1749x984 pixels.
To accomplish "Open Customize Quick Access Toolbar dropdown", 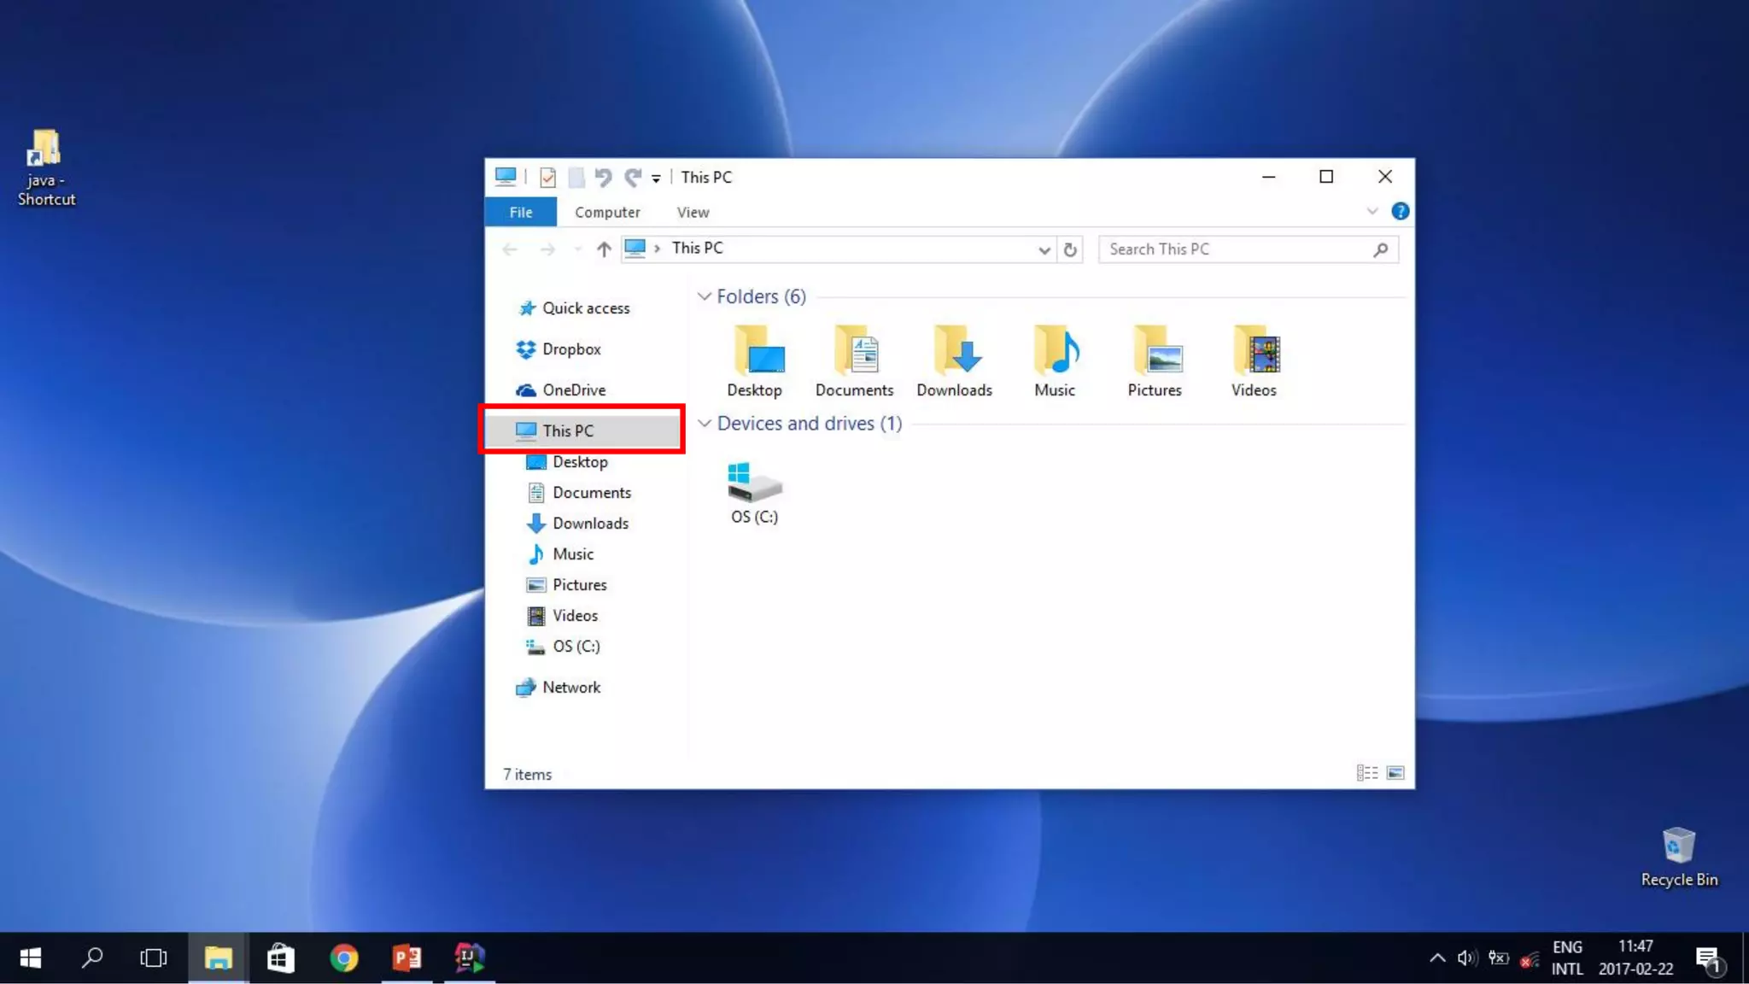I will [x=656, y=179].
